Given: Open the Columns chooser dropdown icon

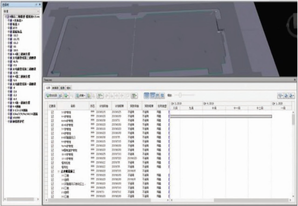Looking at the screenshot, I should point(134,95).
